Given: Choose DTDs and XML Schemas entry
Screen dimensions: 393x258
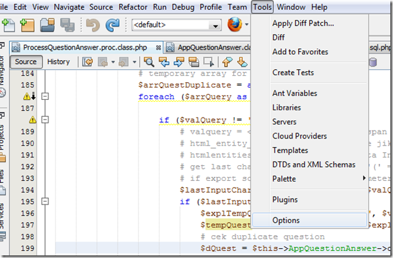Looking at the screenshot, I should click(310, 165).
